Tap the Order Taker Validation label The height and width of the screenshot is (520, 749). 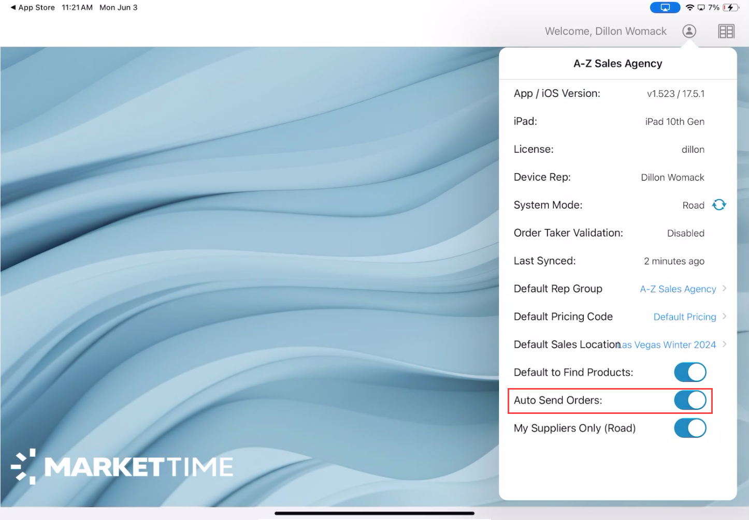pos(568,233)
